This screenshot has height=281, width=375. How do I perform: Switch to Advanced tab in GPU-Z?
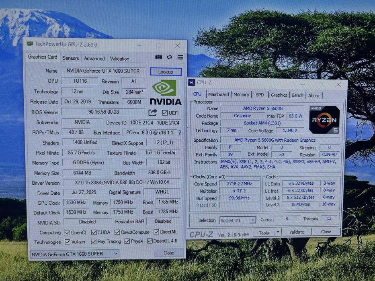[x=94, y=59]
